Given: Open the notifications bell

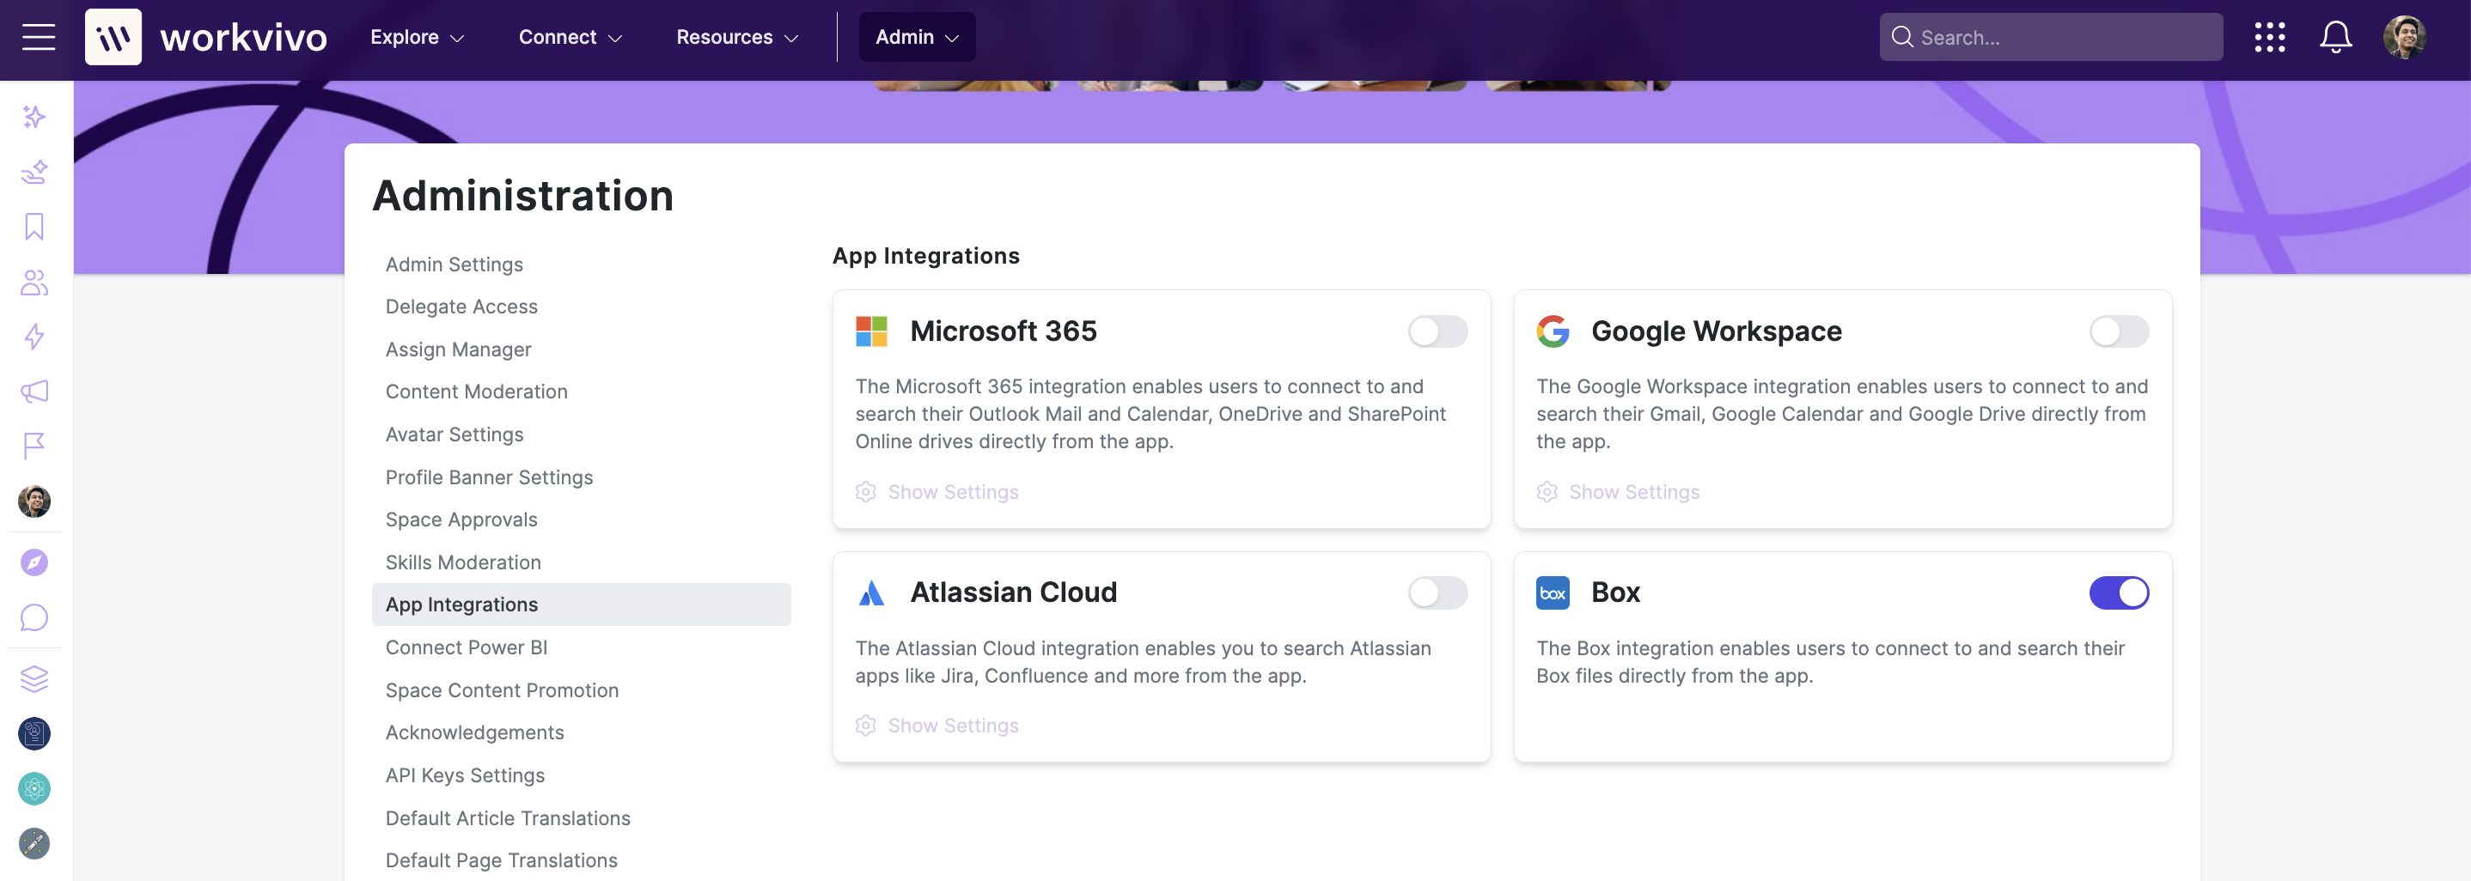Looking at the screenshot, I should tap(2336, 38).
